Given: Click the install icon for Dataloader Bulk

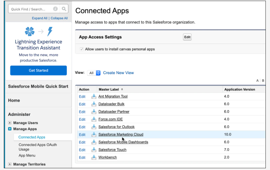Looking at the screenshot, I should click(94, 104).
